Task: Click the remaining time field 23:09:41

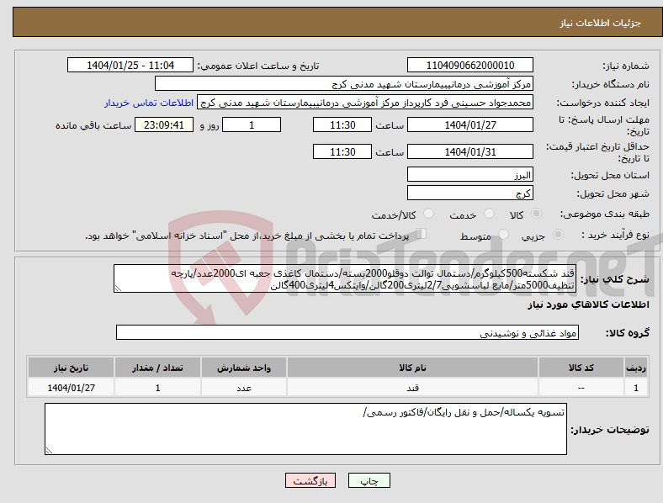Action: [164, 124]
